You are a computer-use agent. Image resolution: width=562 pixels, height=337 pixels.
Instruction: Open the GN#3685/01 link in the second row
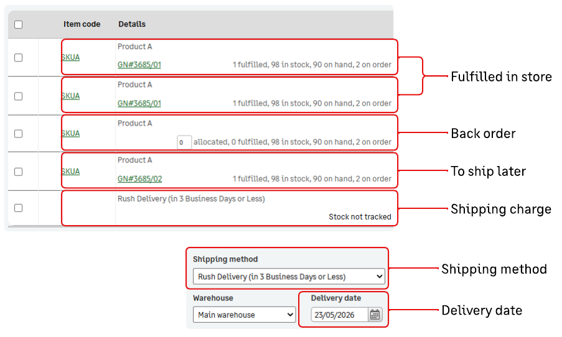click(x=139, y=103)
